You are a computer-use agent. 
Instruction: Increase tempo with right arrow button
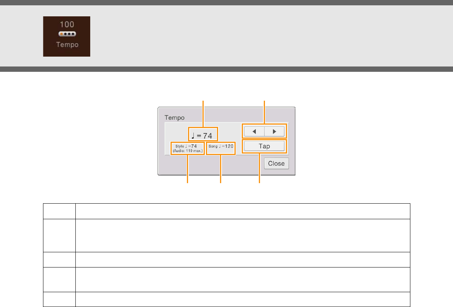point(274,132)
